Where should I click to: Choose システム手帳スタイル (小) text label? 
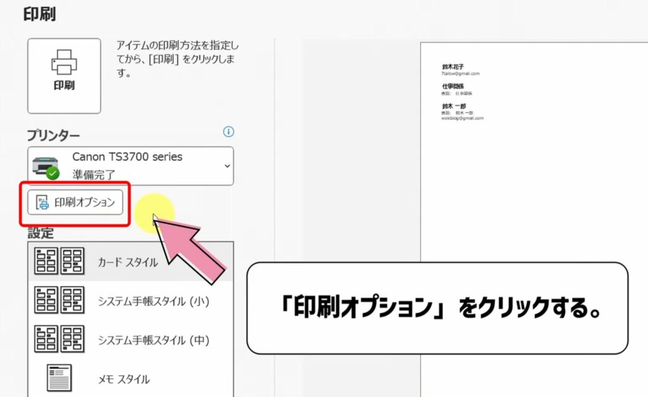pyautogui.click(x=153, y=301)
